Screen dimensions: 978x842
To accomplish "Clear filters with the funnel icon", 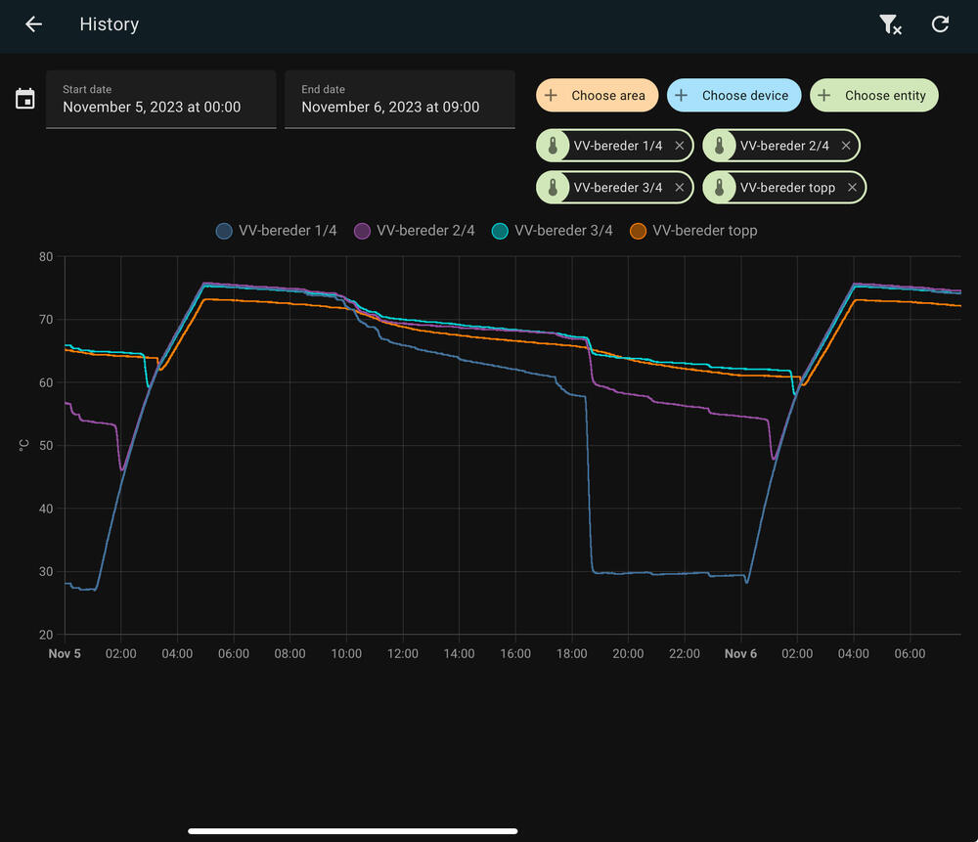I will pos(889,24).
